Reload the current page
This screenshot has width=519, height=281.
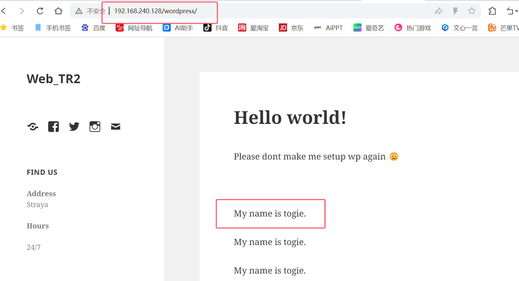point(40,11)
